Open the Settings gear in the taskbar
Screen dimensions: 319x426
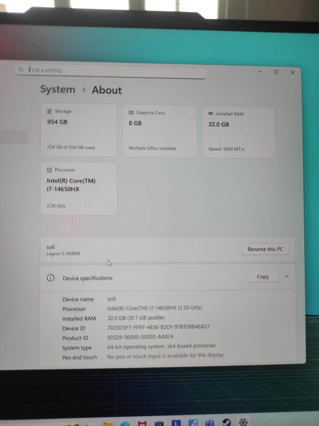243,422
